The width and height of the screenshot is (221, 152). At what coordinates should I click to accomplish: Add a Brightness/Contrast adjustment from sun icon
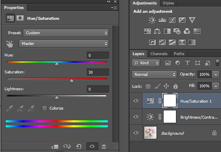[152, 20]
